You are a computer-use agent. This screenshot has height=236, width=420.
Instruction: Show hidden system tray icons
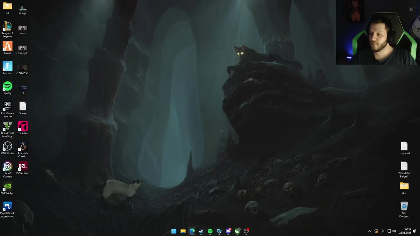(369, 231)
